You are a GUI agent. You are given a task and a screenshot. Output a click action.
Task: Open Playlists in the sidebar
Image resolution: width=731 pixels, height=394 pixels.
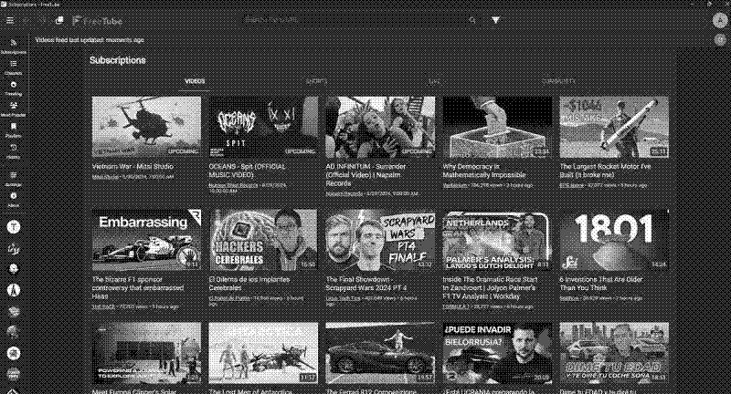(x=14, y=130)
